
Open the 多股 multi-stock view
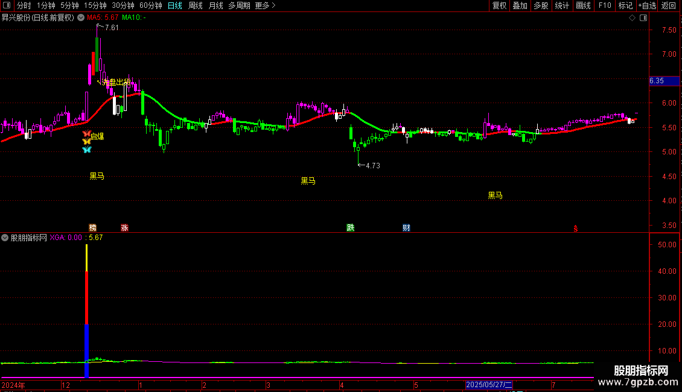(x=541, y=5)
